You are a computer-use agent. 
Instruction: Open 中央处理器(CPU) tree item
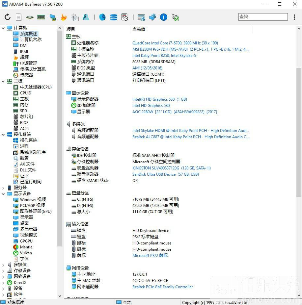click(36, 87)
